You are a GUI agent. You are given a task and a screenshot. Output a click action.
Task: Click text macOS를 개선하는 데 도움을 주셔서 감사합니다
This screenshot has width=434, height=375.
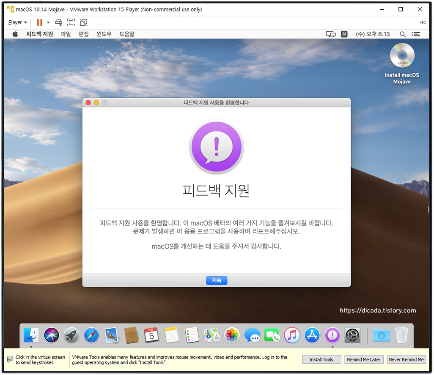pyautogui.click(x=217, y=246)
